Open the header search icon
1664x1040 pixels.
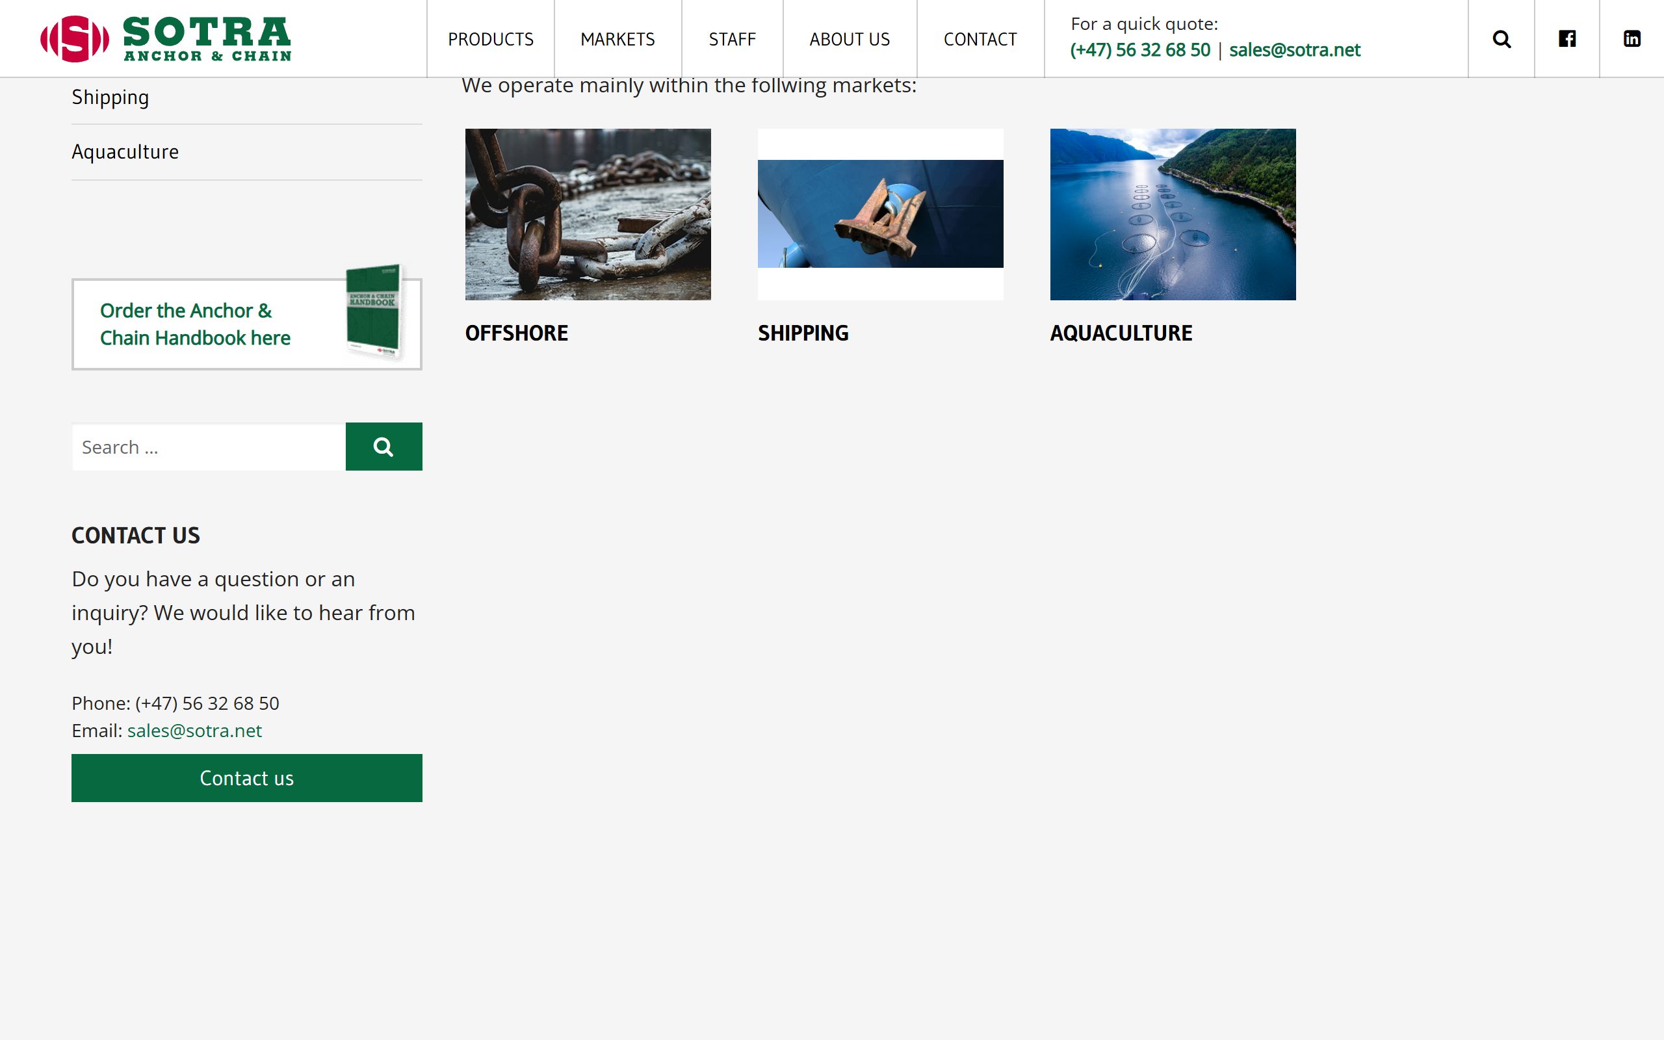click(x=1501, y=39)
